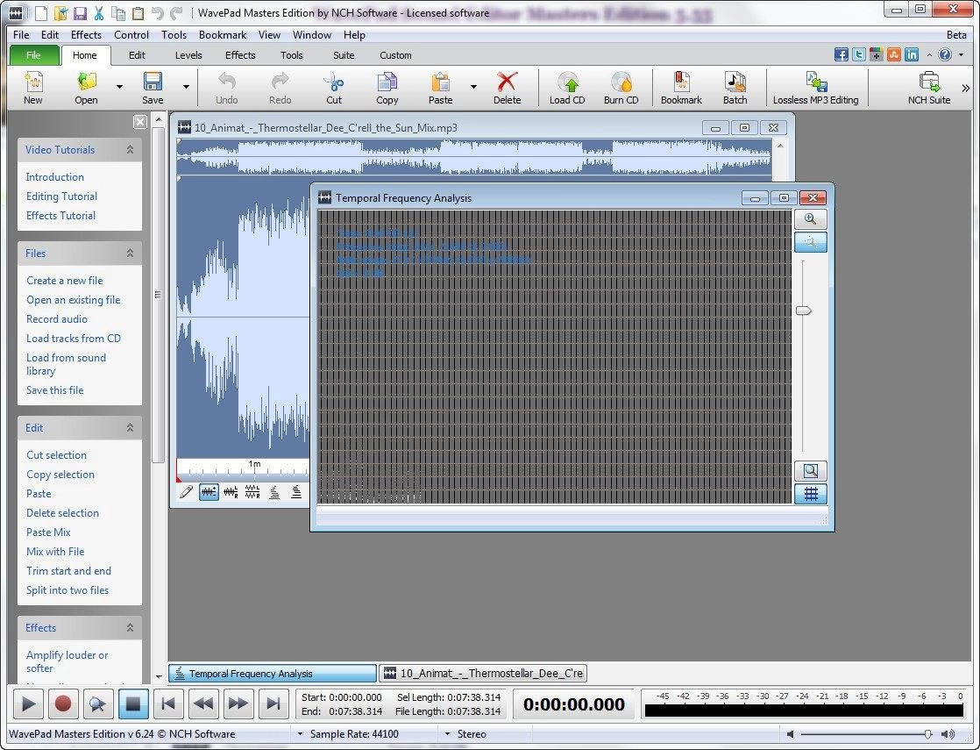The width and height of the screenshot is (980, 750).
Task: Open the Open button dropdown arrow
Action: point(119,87)
